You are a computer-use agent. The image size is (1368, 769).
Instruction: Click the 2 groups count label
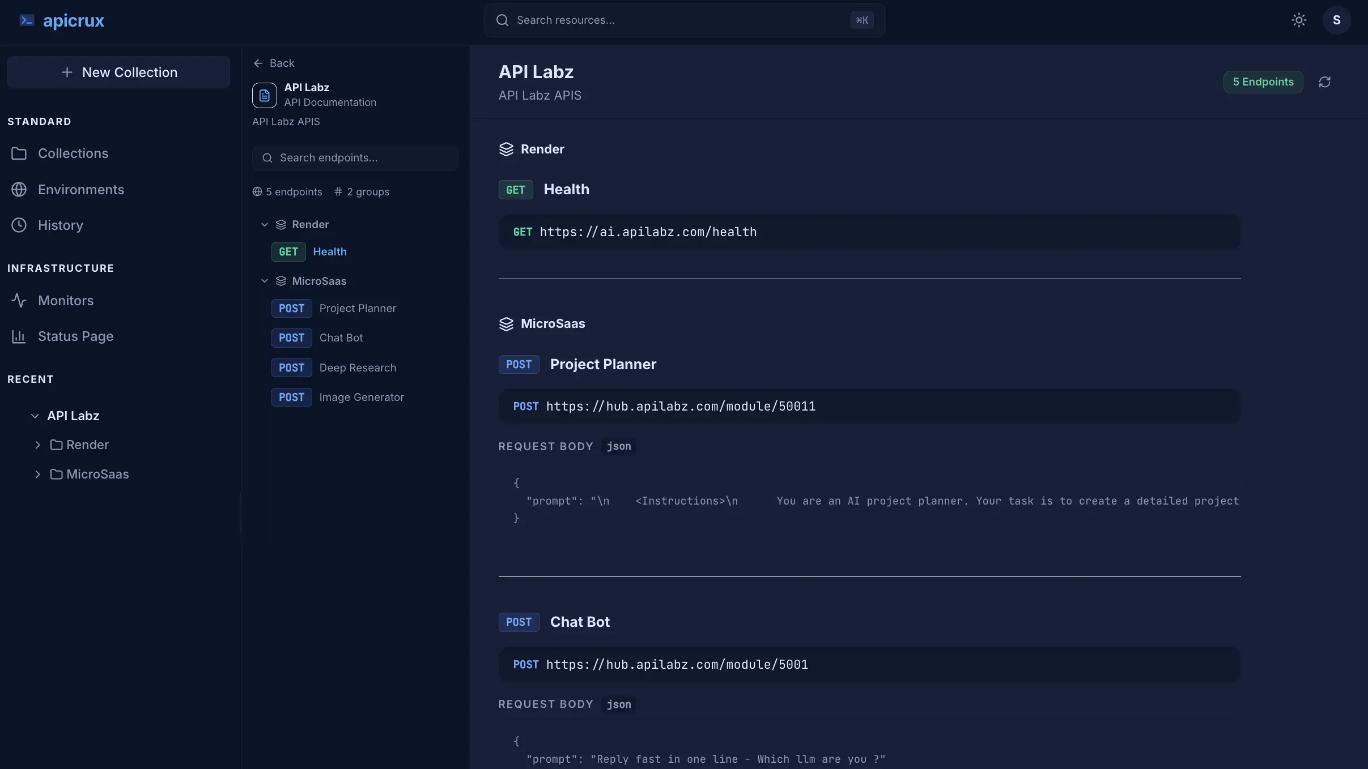(x=368, y=192)
